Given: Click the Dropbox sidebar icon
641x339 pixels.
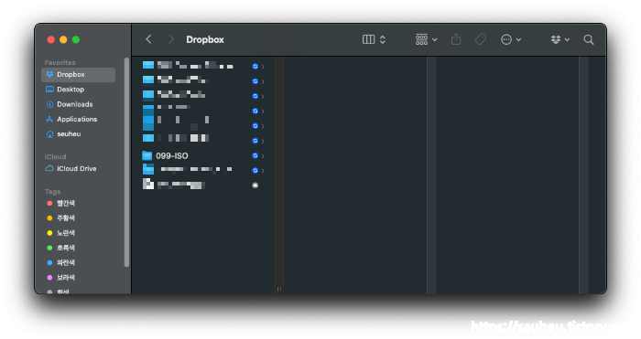Looking at the screenshot, I should [49, 75].
